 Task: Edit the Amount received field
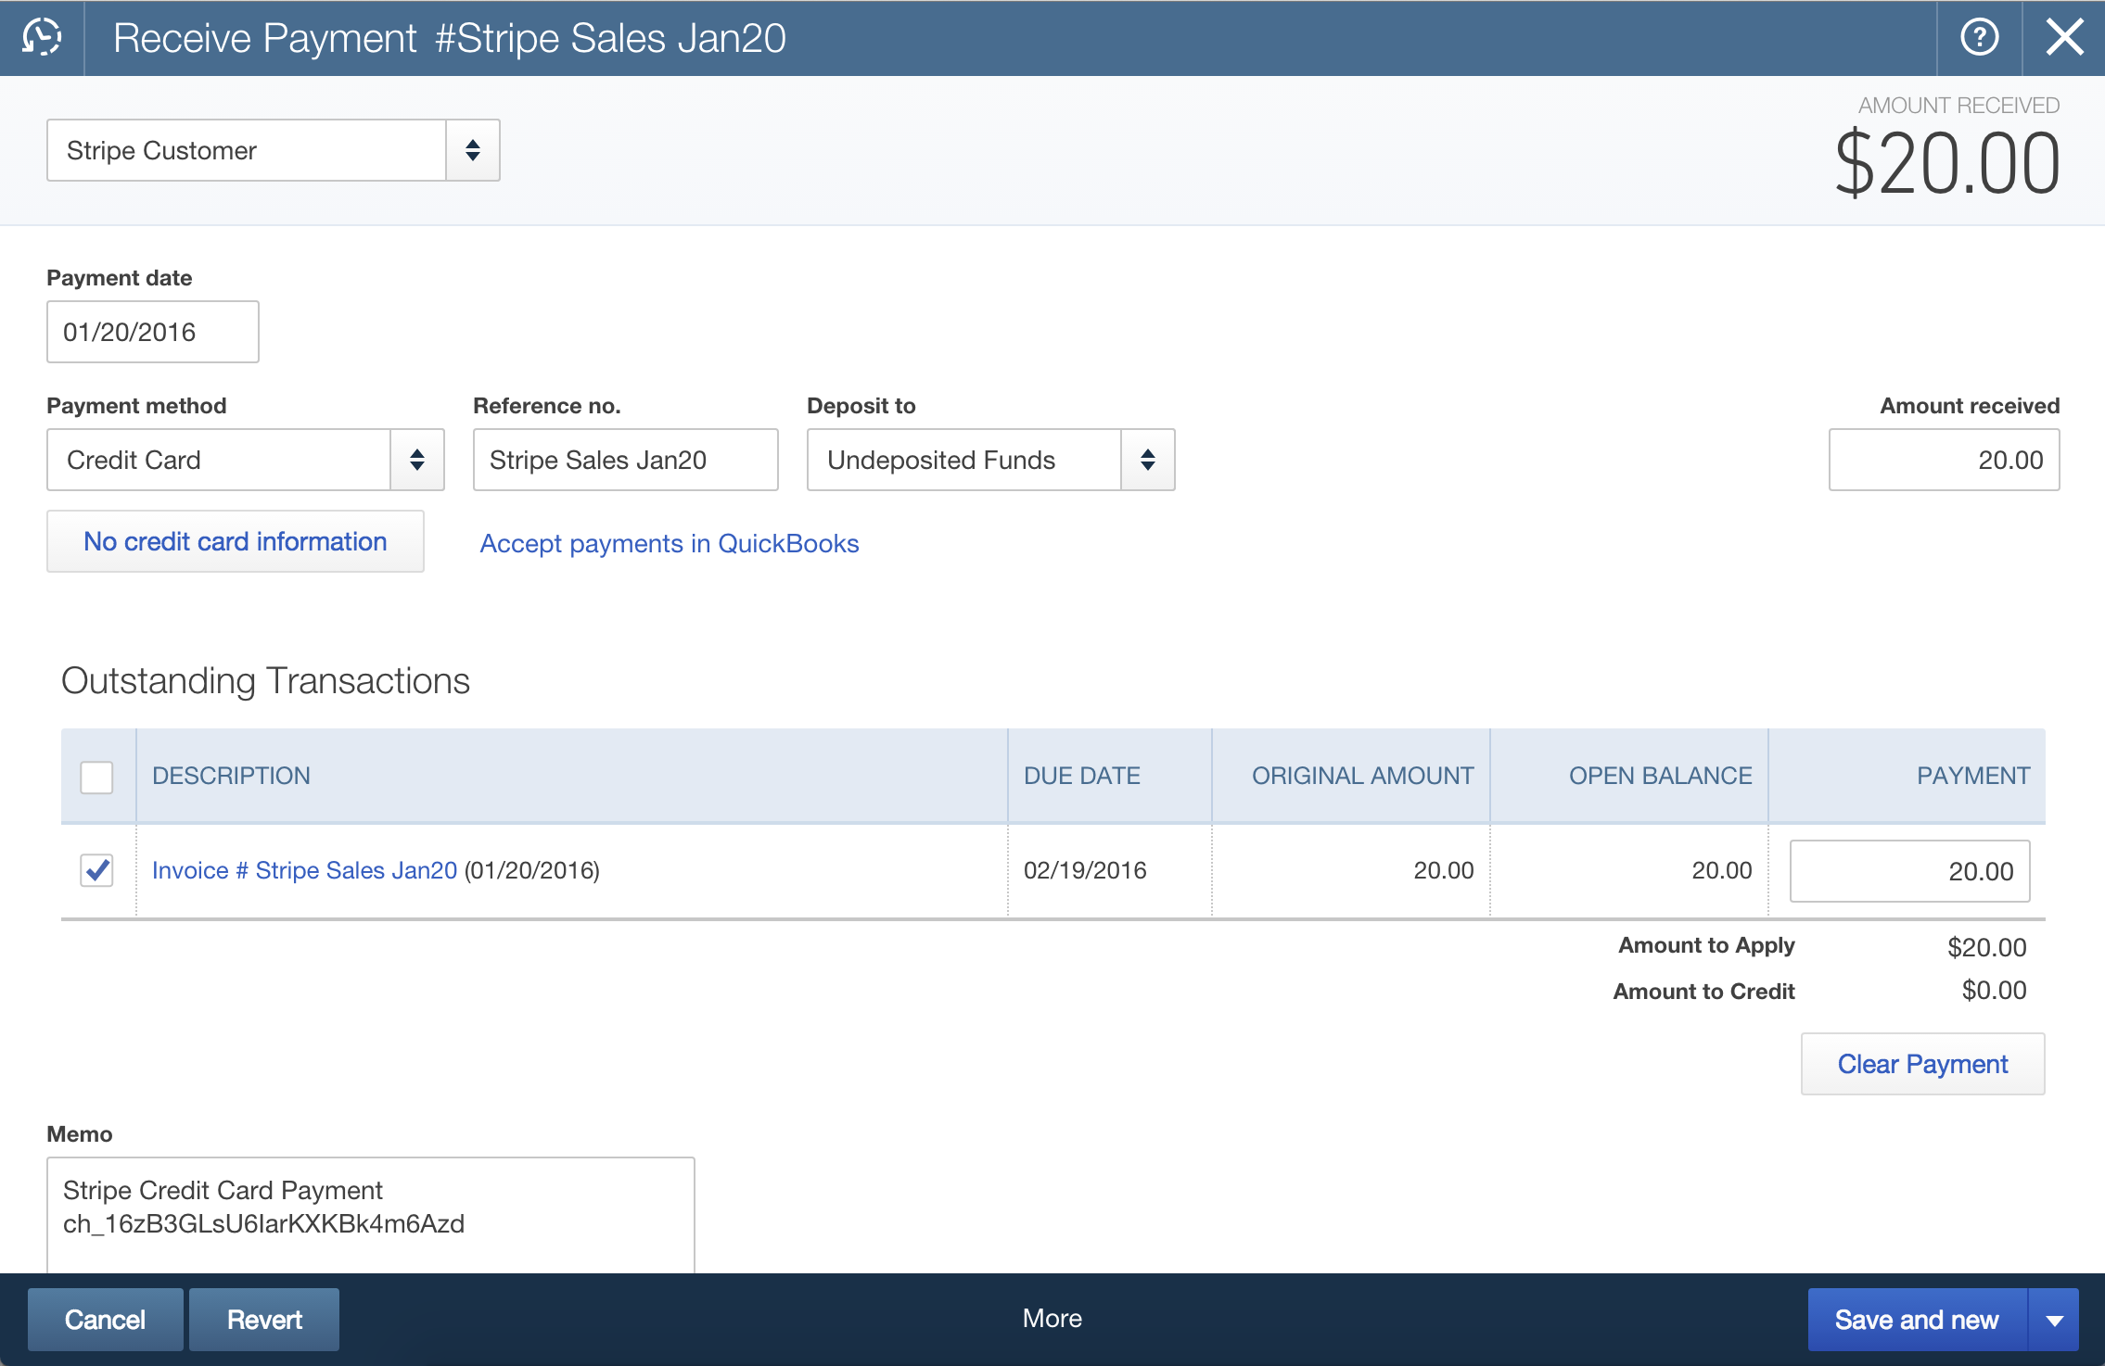1944,460
